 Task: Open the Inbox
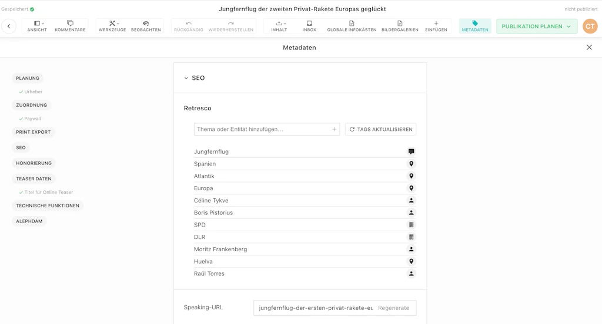coord(309,26)
